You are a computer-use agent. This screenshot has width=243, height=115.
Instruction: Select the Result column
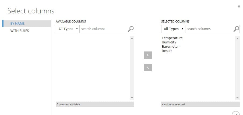click(x=167, y=51)
